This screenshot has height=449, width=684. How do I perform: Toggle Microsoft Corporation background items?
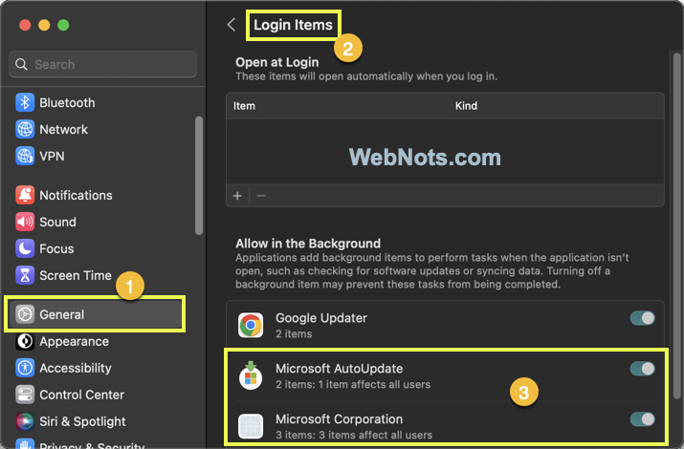[x=642, y=419]
